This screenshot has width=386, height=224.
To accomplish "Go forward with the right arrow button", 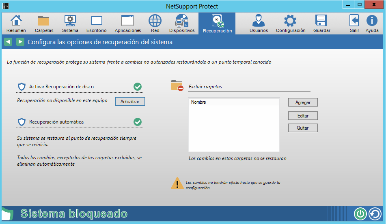I will 20,42.
